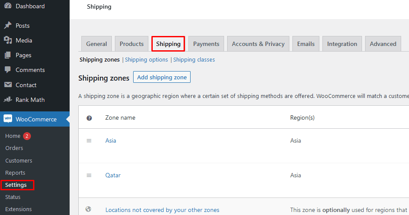The image size is (409, 215).
Task: Open Media in the admin menu
Action: 24,40
